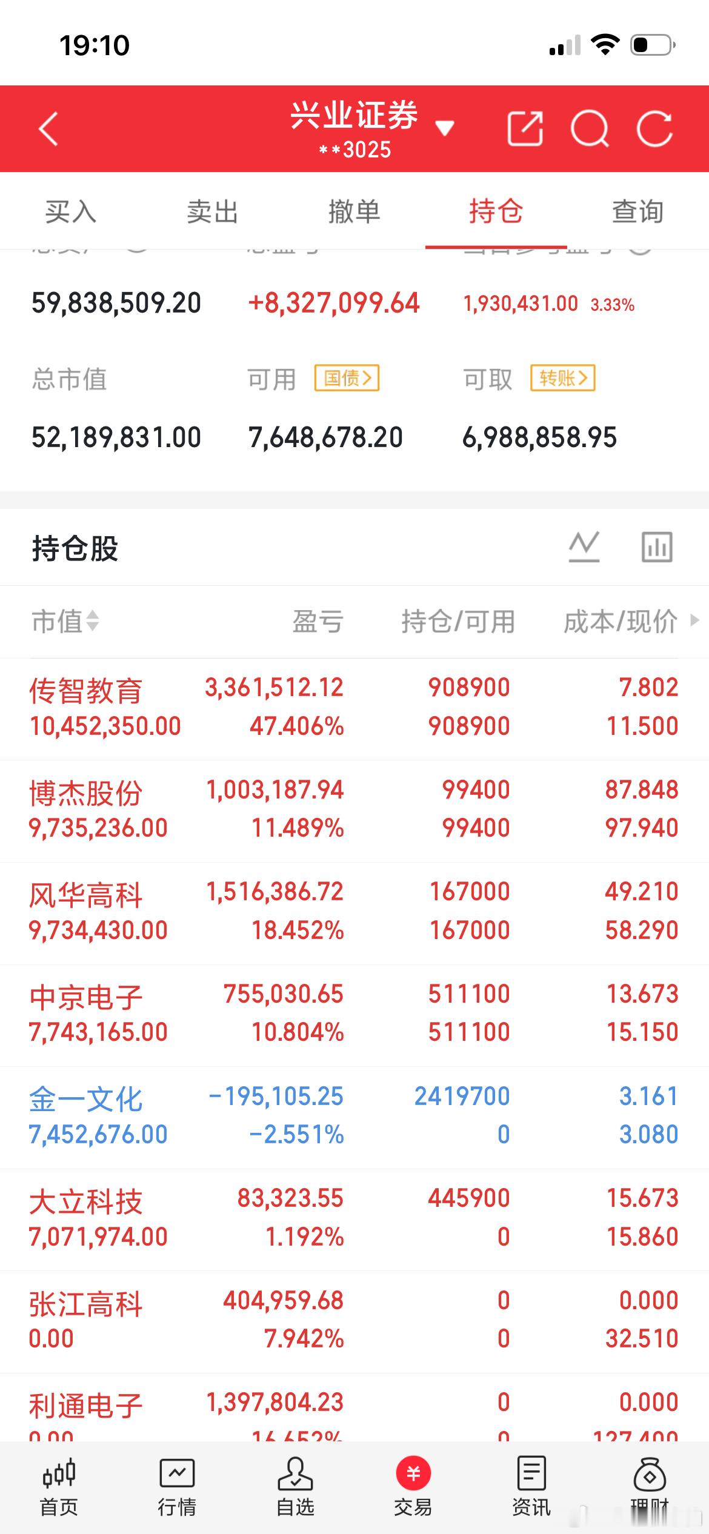This screenshot has width=709, height=1534.
Task: Open the 张江高科 holding row
Action: click(354, 1322)
